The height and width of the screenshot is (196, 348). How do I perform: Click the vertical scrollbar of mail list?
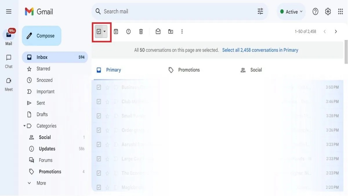coord(346,52)
